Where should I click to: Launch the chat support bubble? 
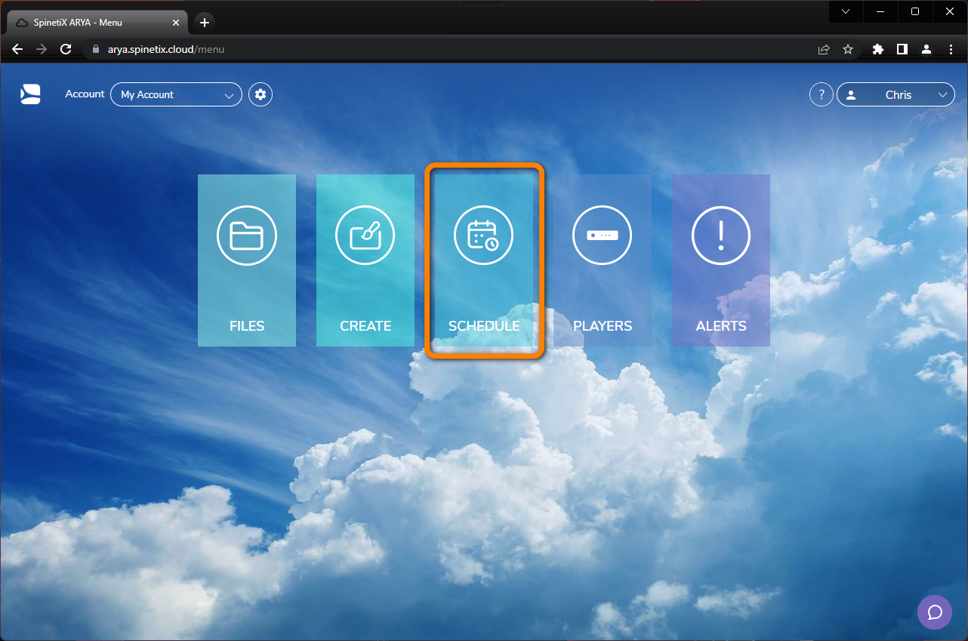tap(934, 612)
